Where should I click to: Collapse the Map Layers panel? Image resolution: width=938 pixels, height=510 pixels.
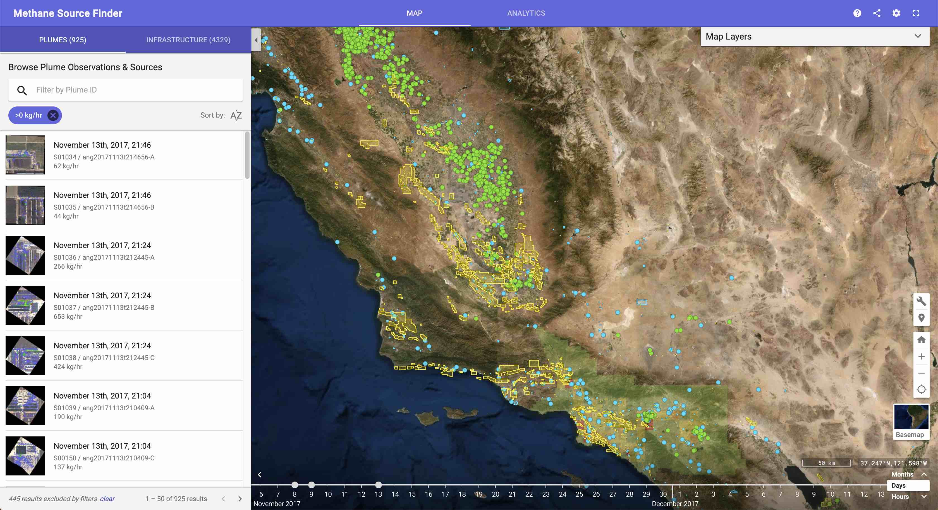[x=919, y=36]
